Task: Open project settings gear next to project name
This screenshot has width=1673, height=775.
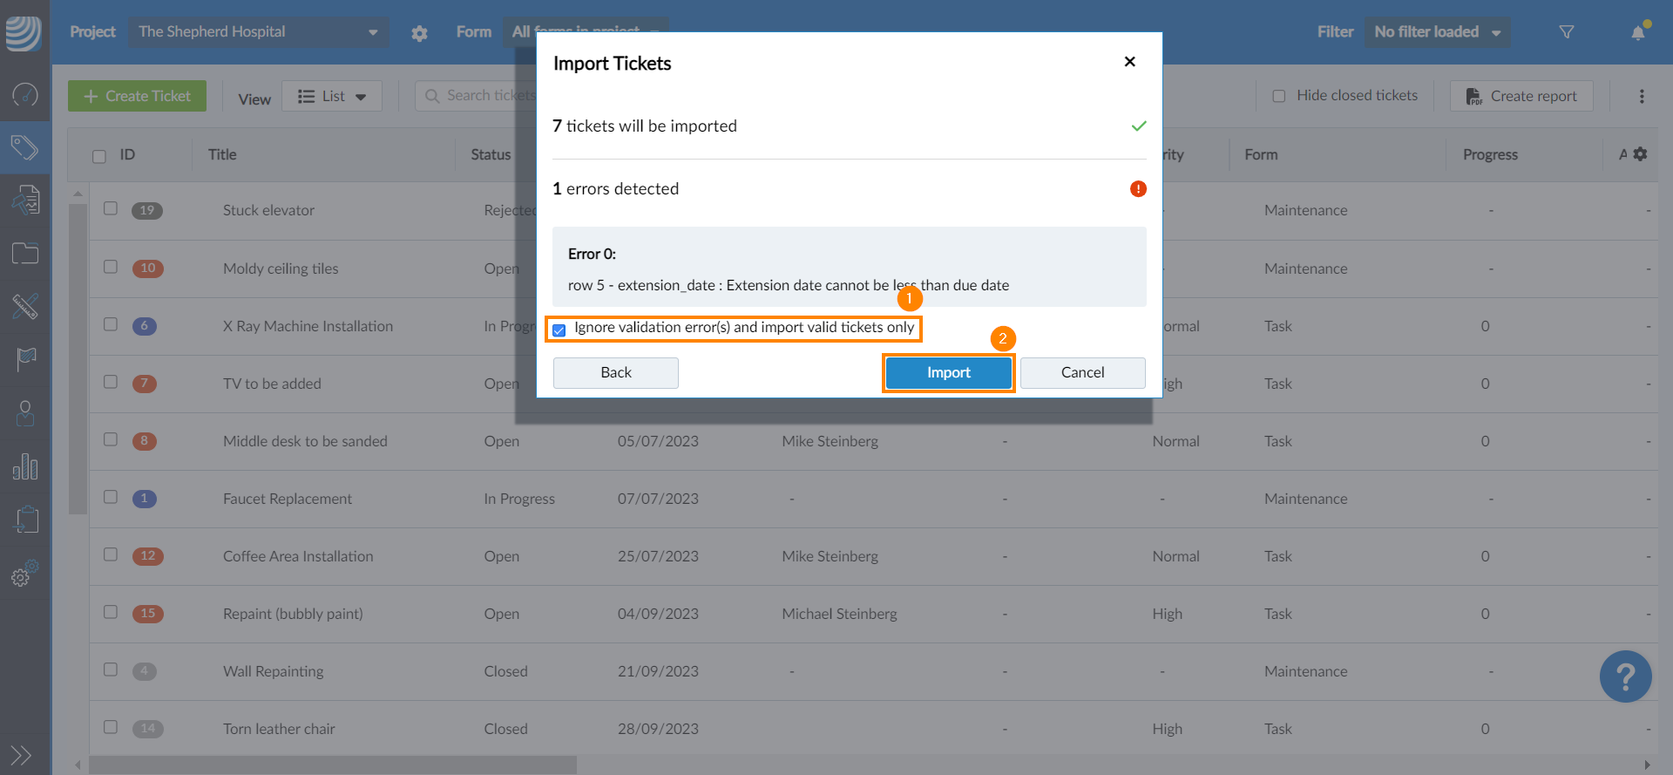Action: pos(419,33)
